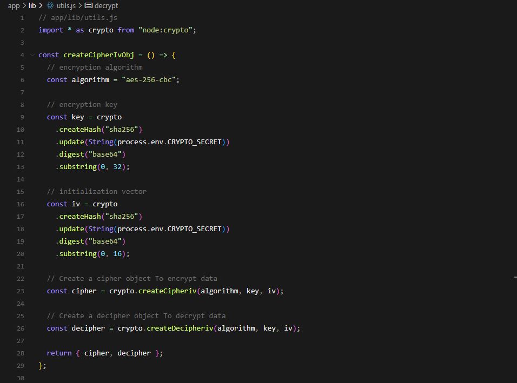The height and width of the screenshot is (383, 517).
Task: Click line number 28 in the gutter
Action: (x=21, y=353)
